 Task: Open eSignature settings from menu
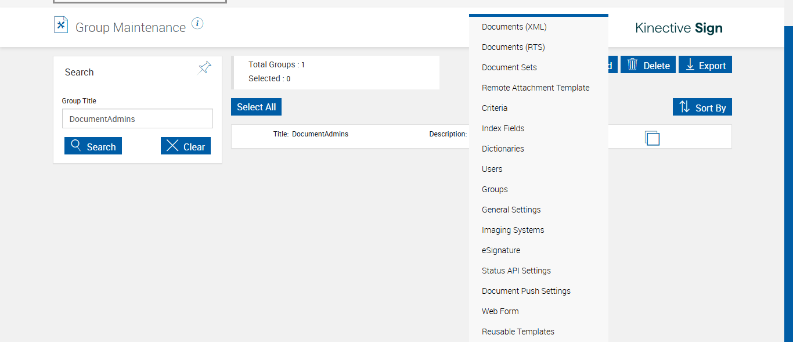(x=501, y=250)
